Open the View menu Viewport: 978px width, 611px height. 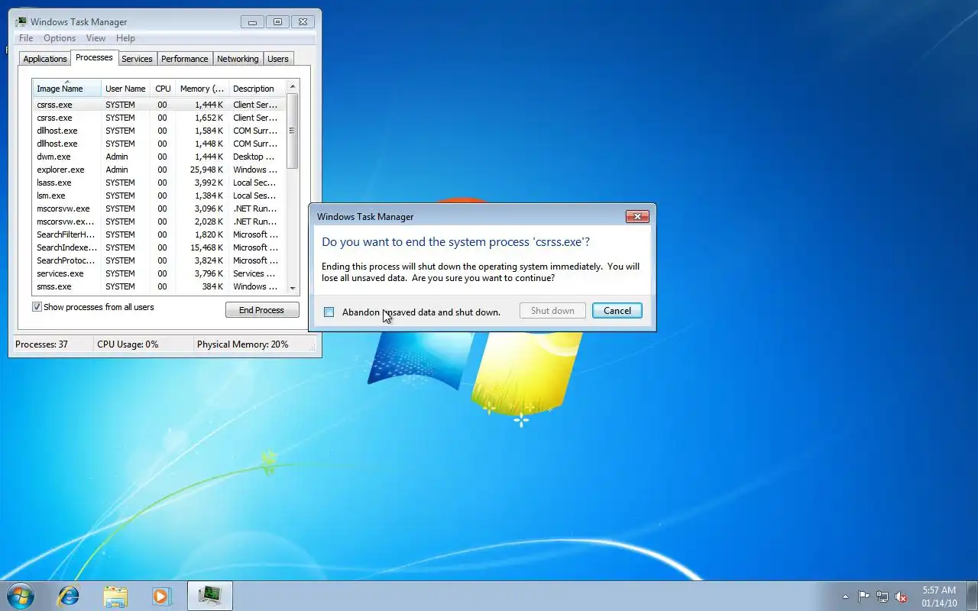(96, 38)
